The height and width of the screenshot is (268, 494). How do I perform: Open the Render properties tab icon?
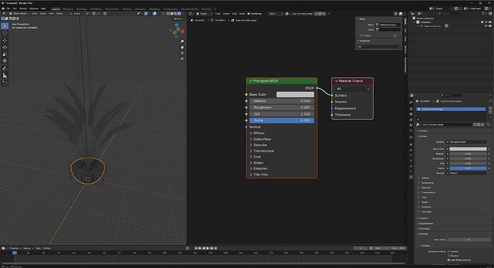point(411,109)
